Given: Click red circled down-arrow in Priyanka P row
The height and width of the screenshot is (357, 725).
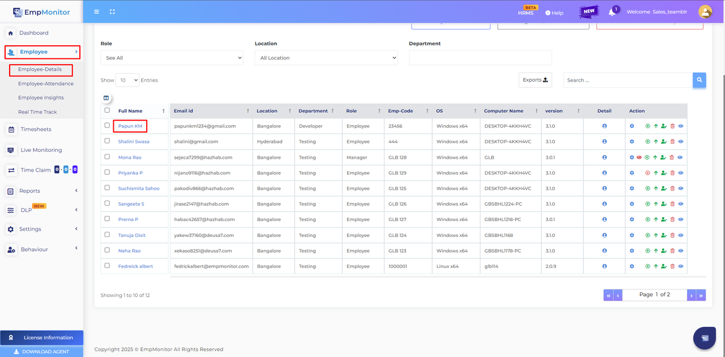Looking at the screenshot, I should (647, 173).
